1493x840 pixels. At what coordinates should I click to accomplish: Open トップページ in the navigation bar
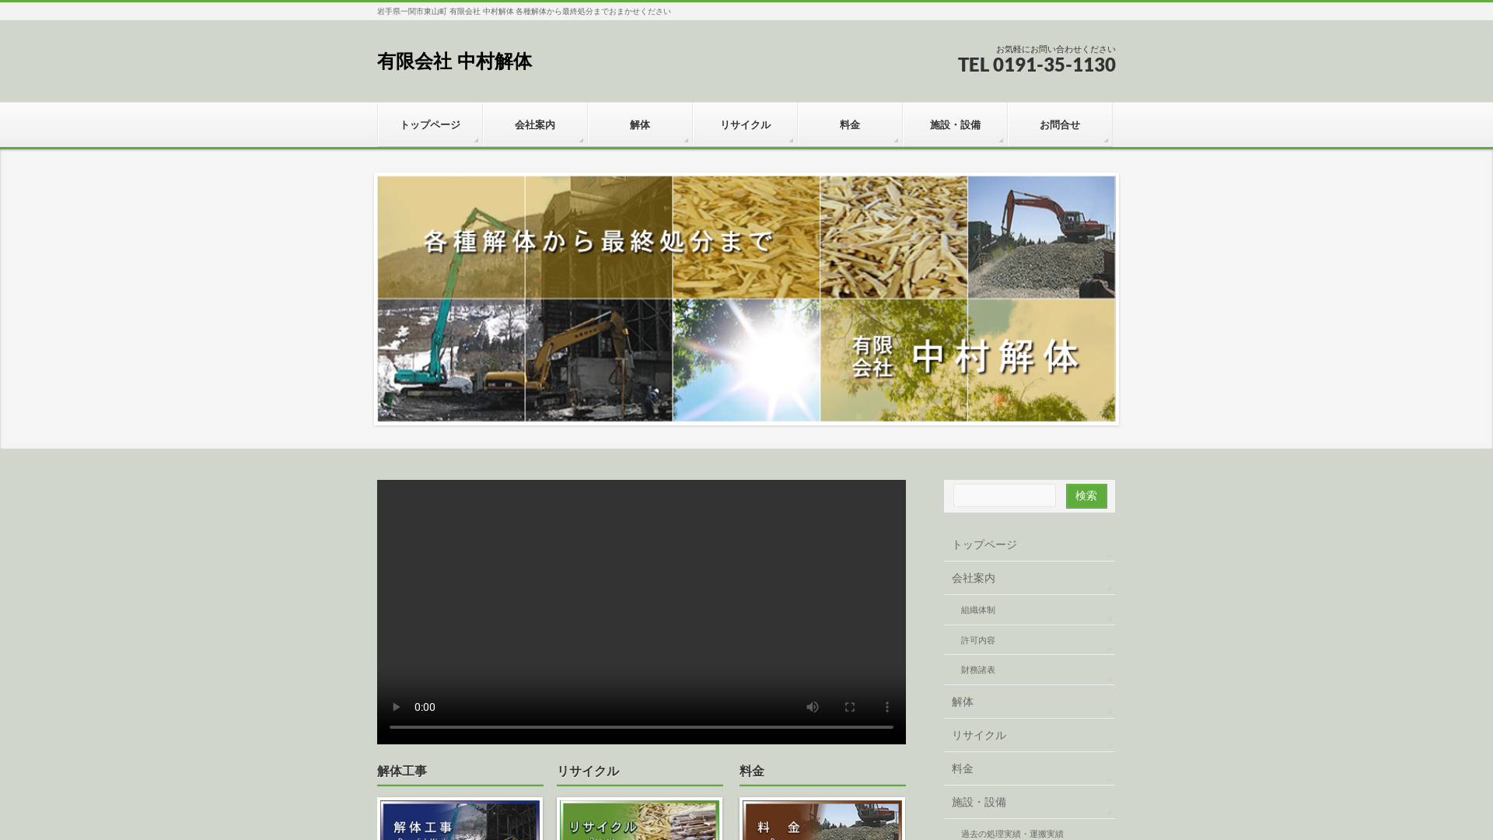coord(430,124)
